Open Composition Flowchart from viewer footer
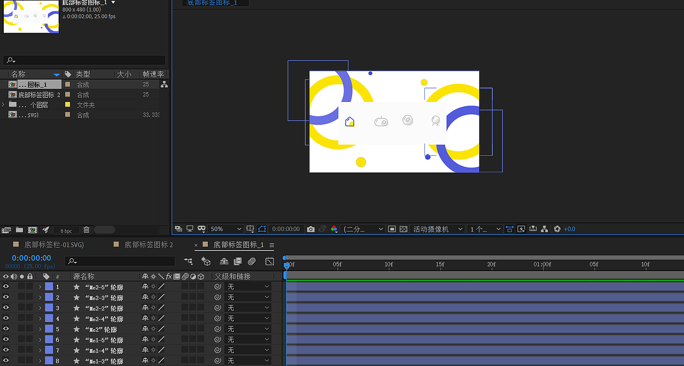 pyautogui.click(x=545, y=229)
